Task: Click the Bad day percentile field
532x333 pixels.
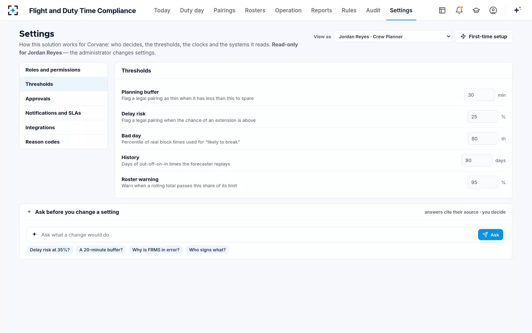Action: pyautogui.click(x=483, y=139)
